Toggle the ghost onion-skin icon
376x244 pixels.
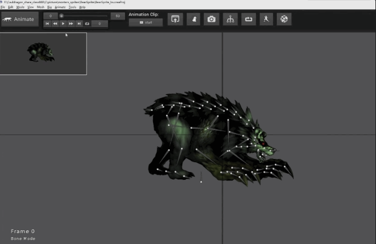point(194,19)
